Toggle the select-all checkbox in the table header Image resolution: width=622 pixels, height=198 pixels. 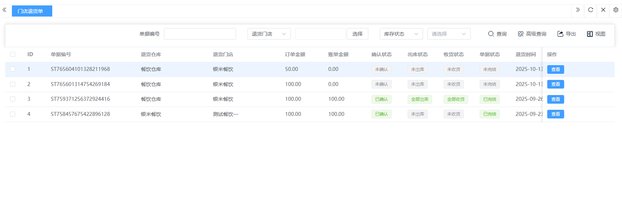[13, 54]
